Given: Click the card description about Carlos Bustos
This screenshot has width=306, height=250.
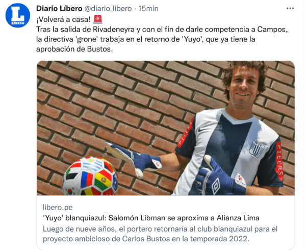Looking at the screenshot, I should click(x=160, y=234).
